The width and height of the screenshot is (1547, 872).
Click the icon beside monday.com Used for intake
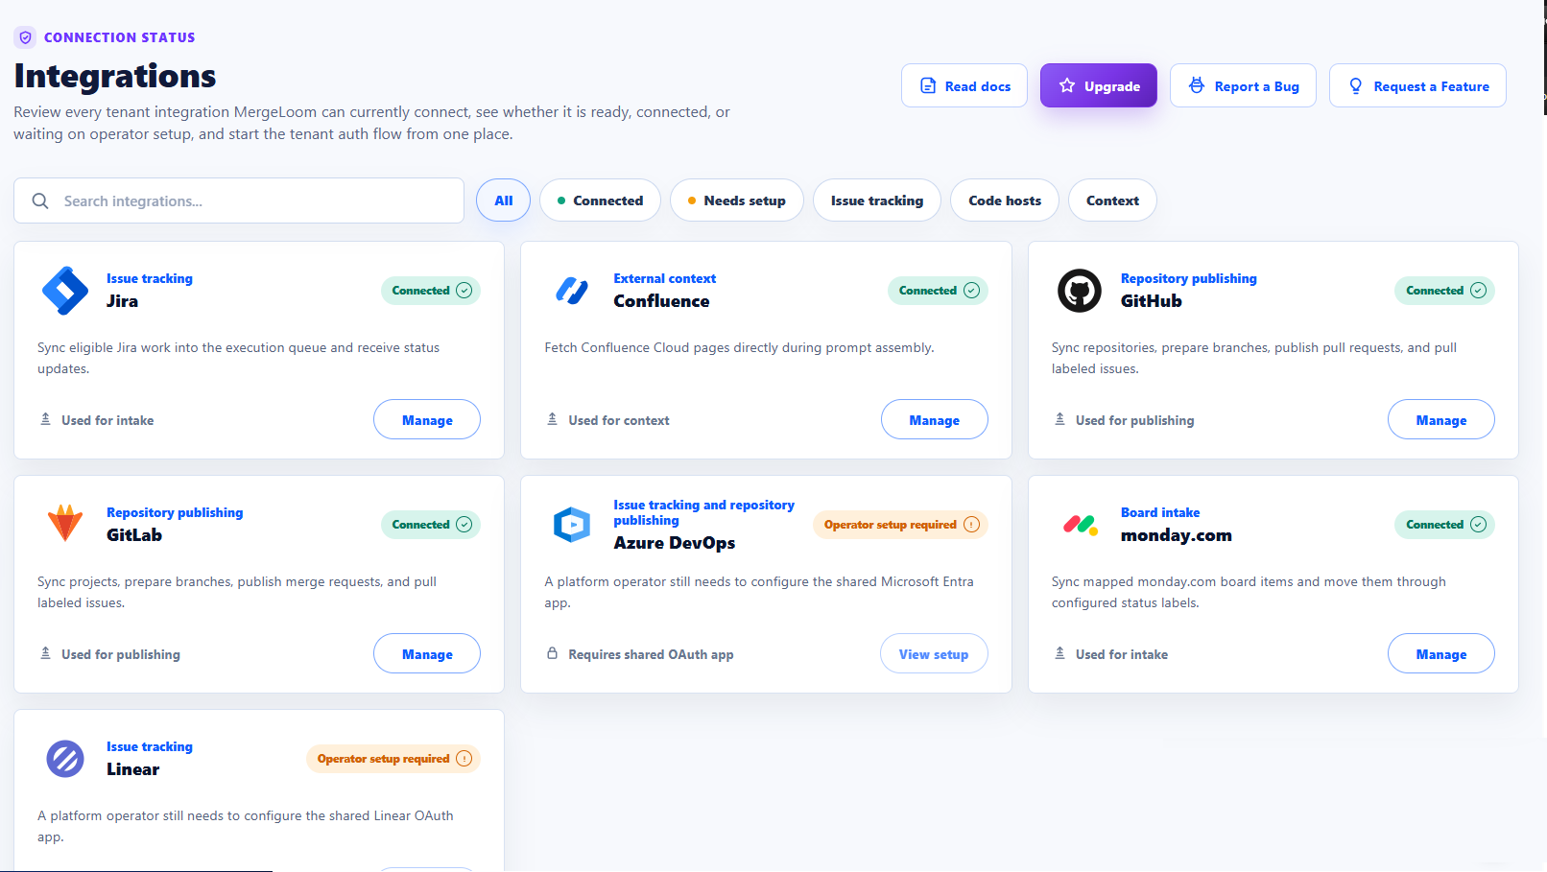click(1059, 653)
